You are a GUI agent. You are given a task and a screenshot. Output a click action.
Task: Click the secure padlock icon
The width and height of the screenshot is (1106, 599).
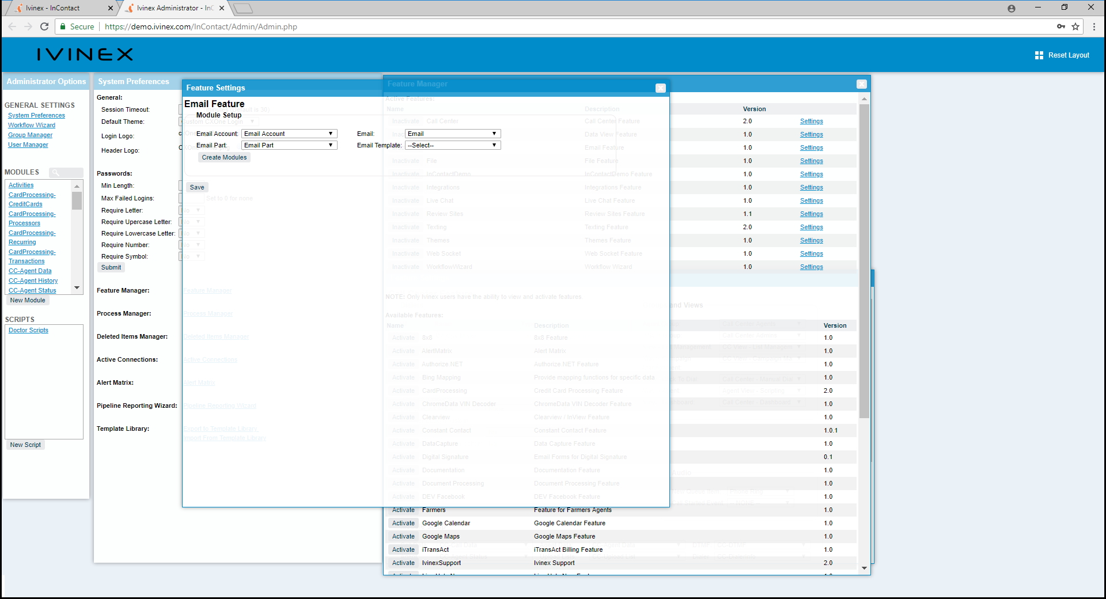coord(62,26)
